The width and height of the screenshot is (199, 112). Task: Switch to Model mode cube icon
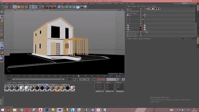pos(2,16)
